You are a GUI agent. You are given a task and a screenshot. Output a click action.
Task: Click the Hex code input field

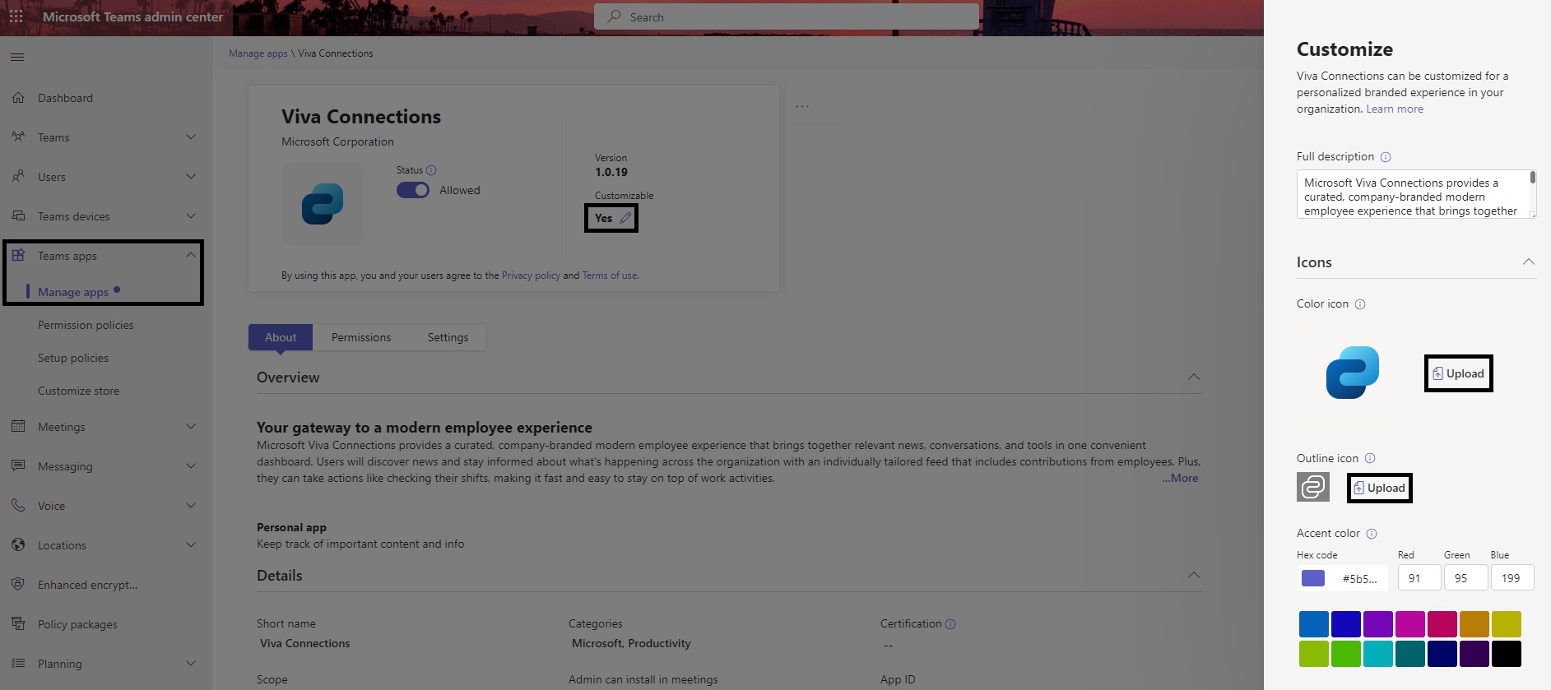tap(1343, 578)
